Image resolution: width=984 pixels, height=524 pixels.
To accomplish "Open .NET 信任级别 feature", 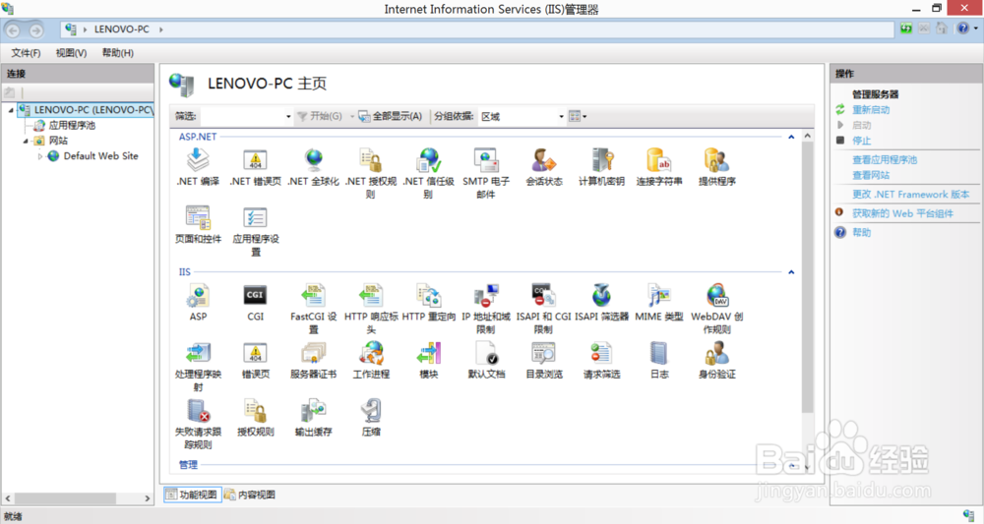I will click(429, 174).
